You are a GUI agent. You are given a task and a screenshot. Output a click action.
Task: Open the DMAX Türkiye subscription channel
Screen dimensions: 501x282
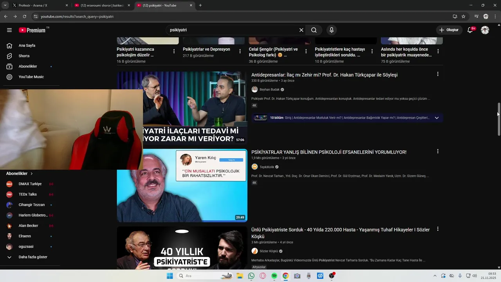30,184
